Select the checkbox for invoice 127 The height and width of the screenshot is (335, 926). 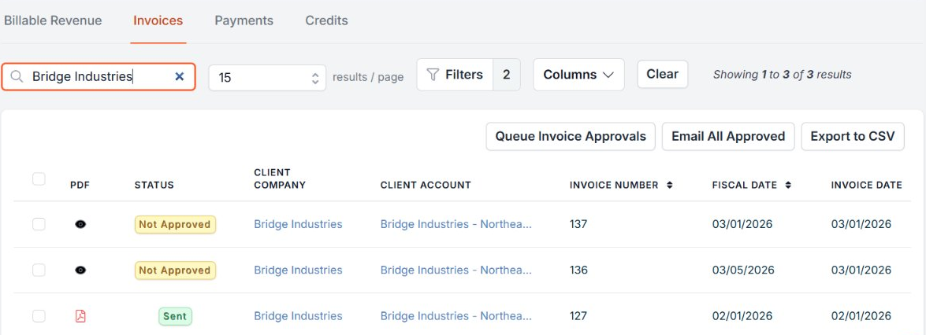(39, 316)
